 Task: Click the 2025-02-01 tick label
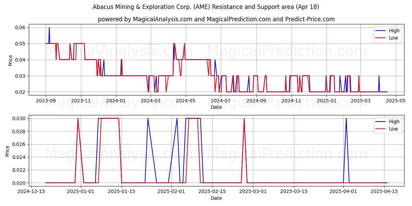tap(171, 192)
